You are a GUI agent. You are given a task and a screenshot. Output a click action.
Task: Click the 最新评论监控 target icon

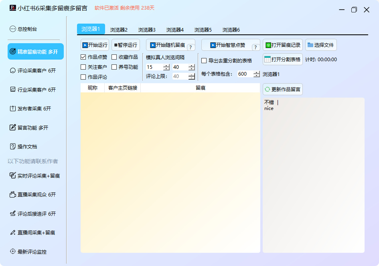click(x=12, y=252)
